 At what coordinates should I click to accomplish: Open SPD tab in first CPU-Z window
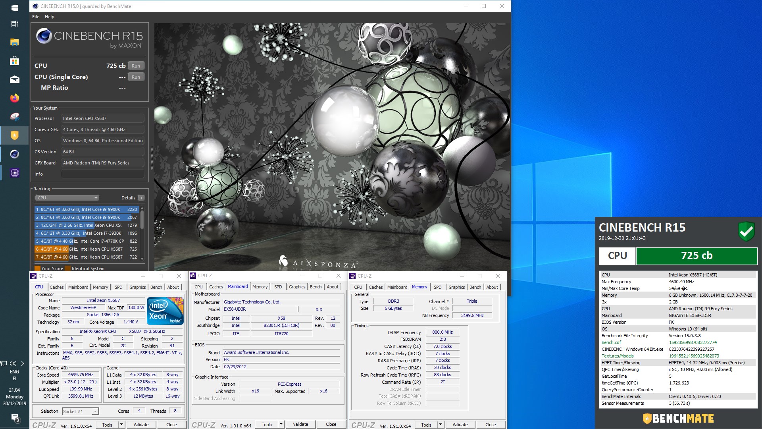click(118, 287)
